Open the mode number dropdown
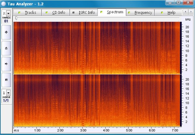Viewport: 195px width, 135px height. [x=8, y=93]
